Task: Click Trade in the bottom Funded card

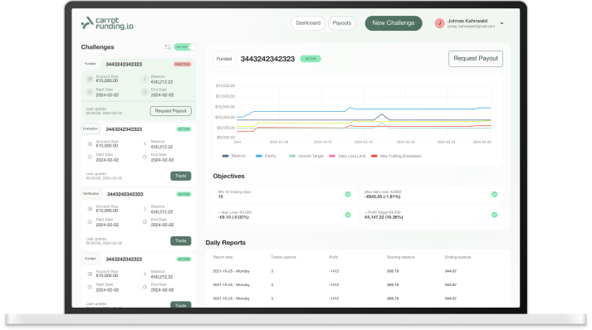Action: tap(180, 305)
